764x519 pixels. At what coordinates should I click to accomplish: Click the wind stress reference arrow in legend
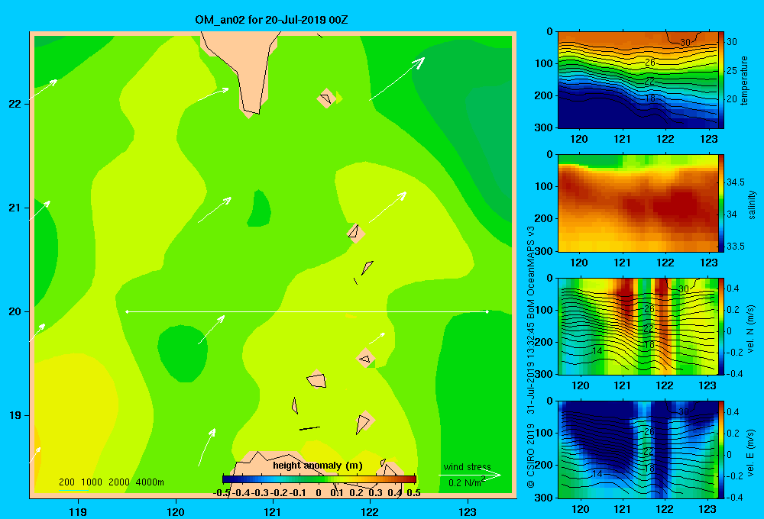point(470,475)
